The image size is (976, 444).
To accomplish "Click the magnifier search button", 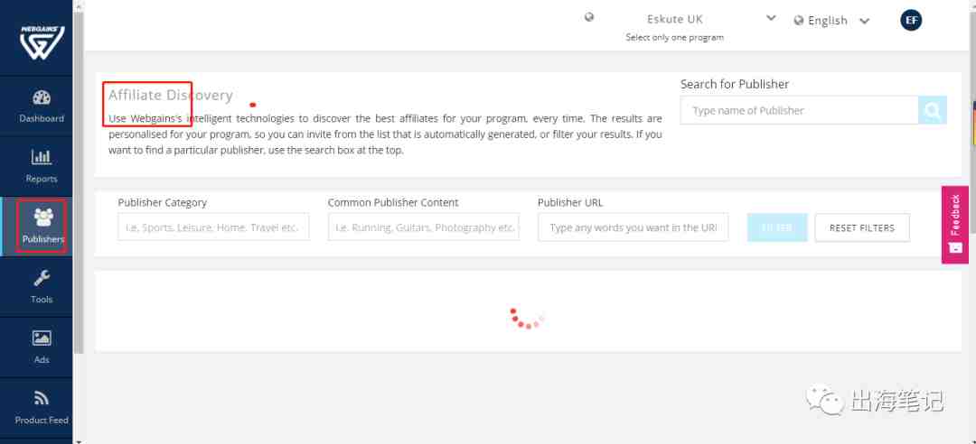I will (932, 110).
